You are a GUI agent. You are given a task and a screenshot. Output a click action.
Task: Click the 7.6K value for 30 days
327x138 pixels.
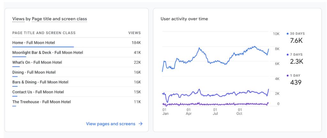pyautogui.click(x=296, y=41)
